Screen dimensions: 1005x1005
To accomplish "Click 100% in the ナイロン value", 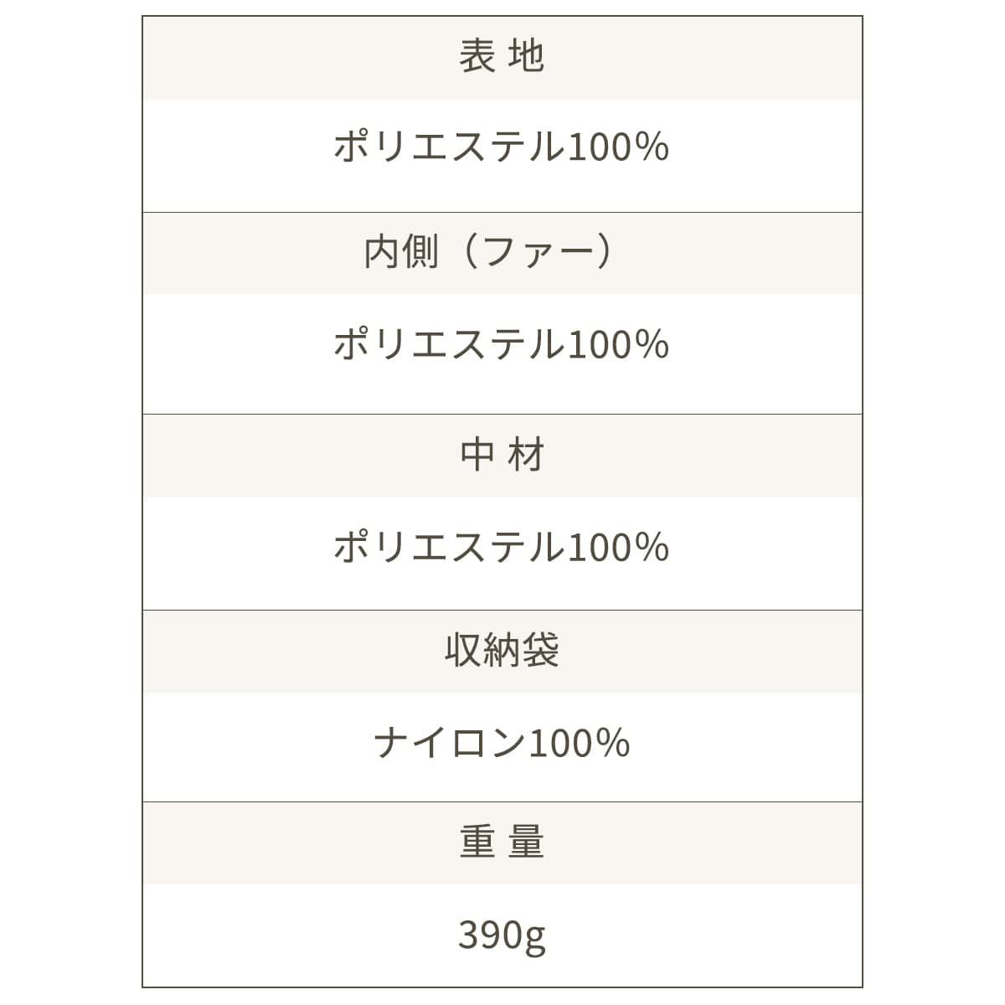I will tap(580, 744).
